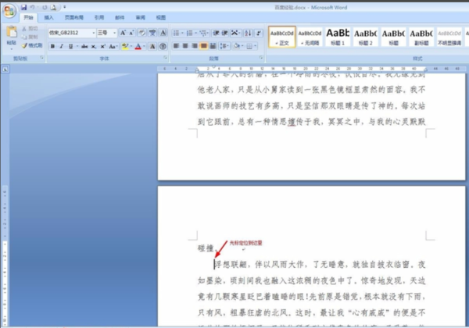
Task: Apply the 标题 2 heading style
Action: point(365,37)
